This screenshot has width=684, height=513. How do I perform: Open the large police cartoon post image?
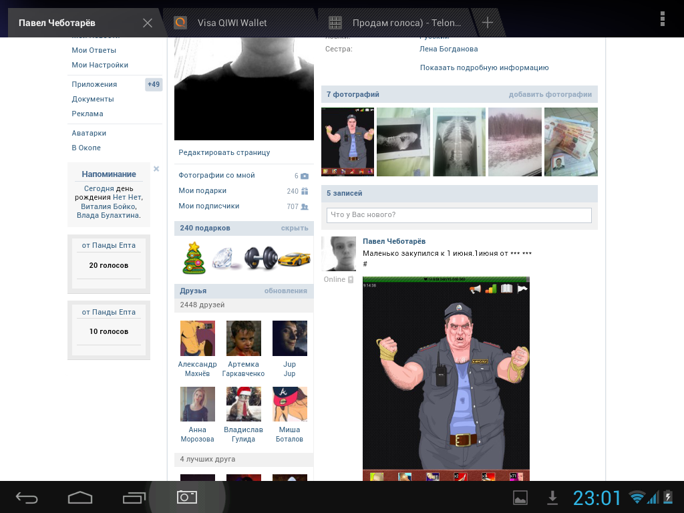coord(446,379)
